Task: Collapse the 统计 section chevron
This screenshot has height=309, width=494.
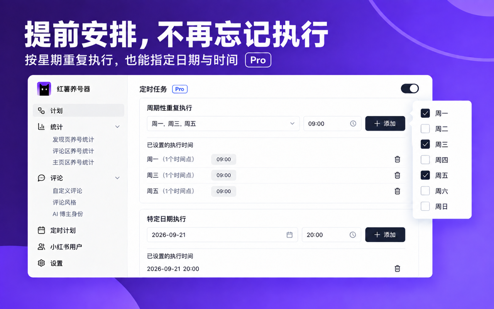Action: (118, 127)
